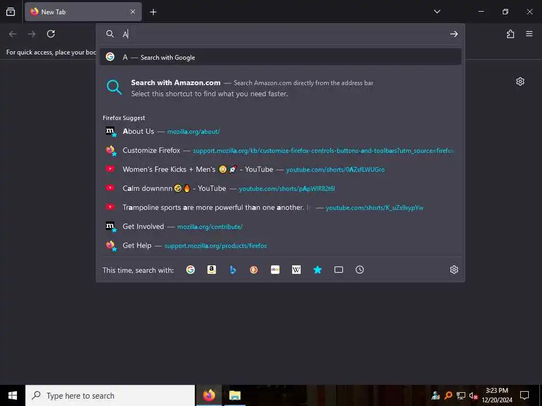
Task: Open About Us mozilla.org suggestion
Action: 281,132
